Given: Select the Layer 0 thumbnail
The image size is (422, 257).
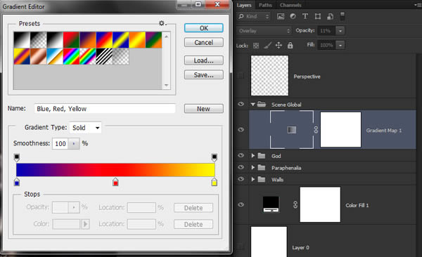Looking at the screenshot, I should (x=269, y=242).
